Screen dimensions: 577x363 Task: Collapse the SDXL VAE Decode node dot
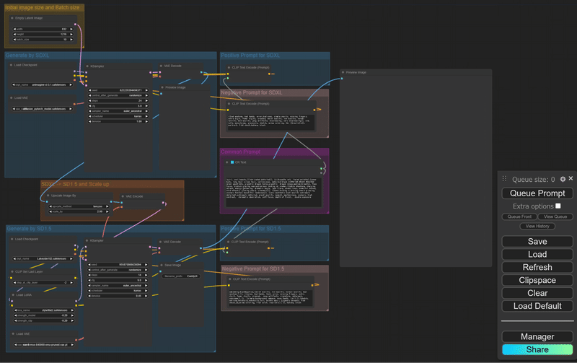[x=161, y=66]
